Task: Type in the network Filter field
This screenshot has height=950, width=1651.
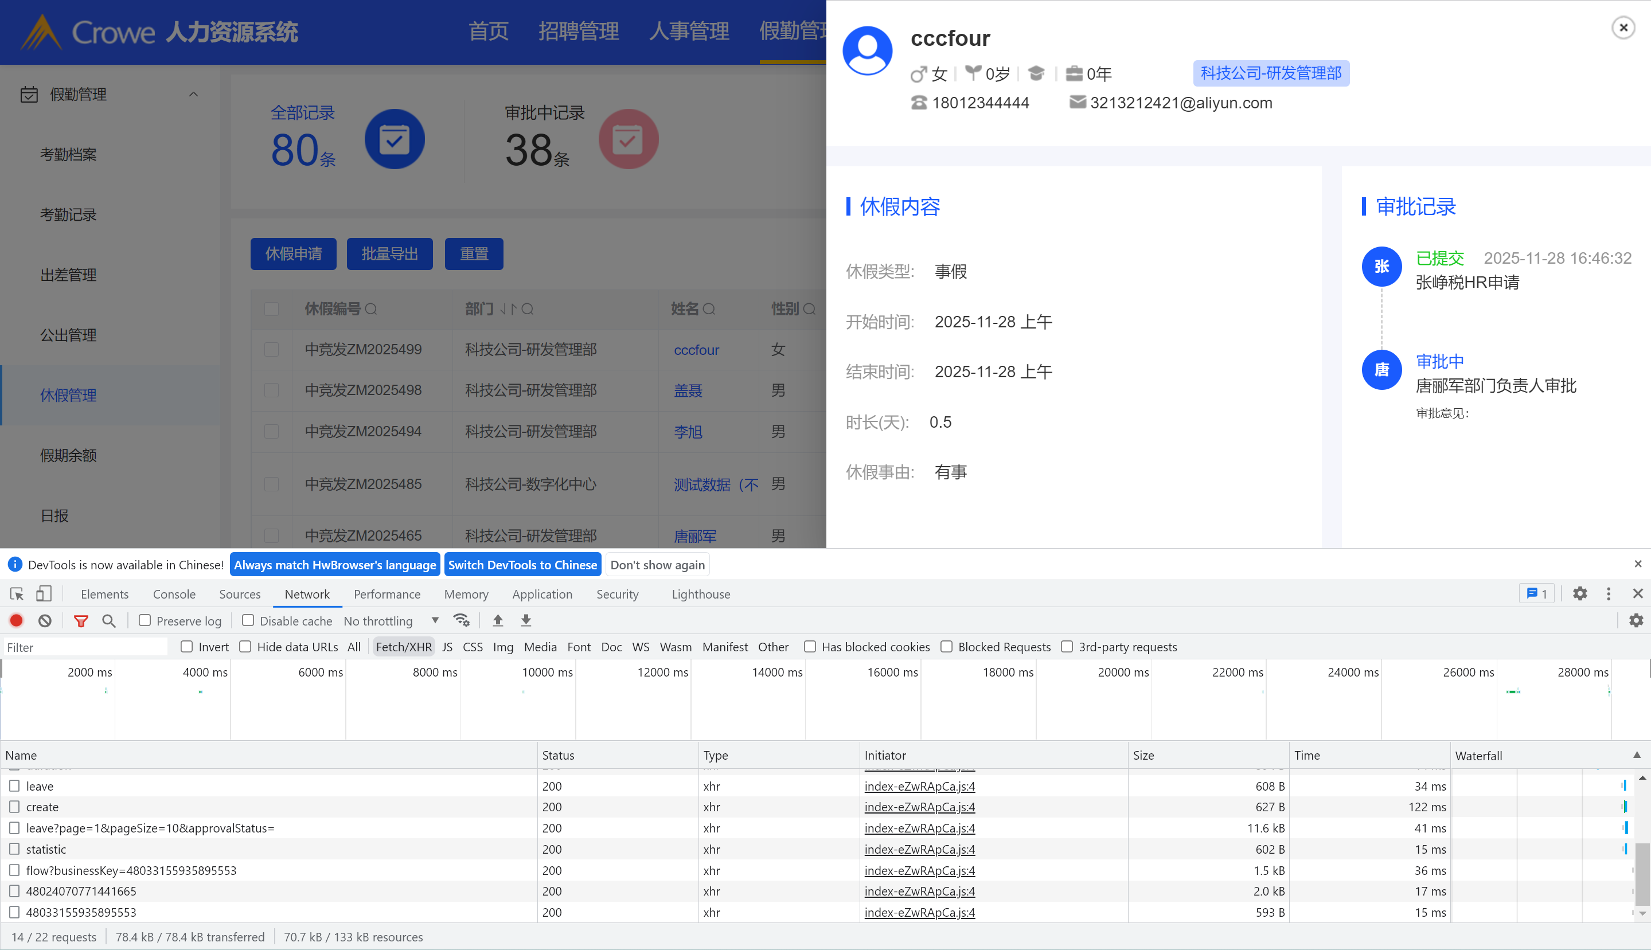Action: [85, 647]
